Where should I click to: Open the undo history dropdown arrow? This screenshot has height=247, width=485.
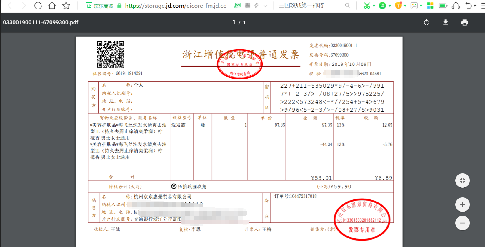(x=475, y=6)
